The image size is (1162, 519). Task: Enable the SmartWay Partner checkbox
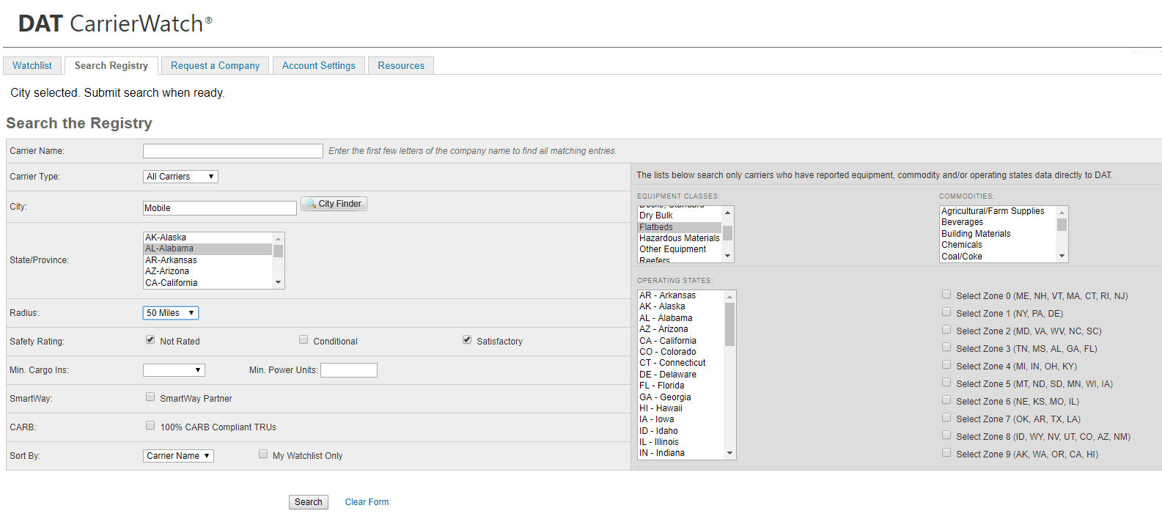[150, 397]
